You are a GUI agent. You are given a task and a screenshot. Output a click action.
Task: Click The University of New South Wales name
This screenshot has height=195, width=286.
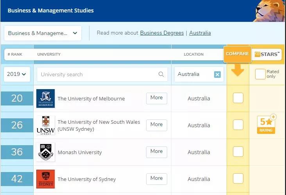(99, 125)
